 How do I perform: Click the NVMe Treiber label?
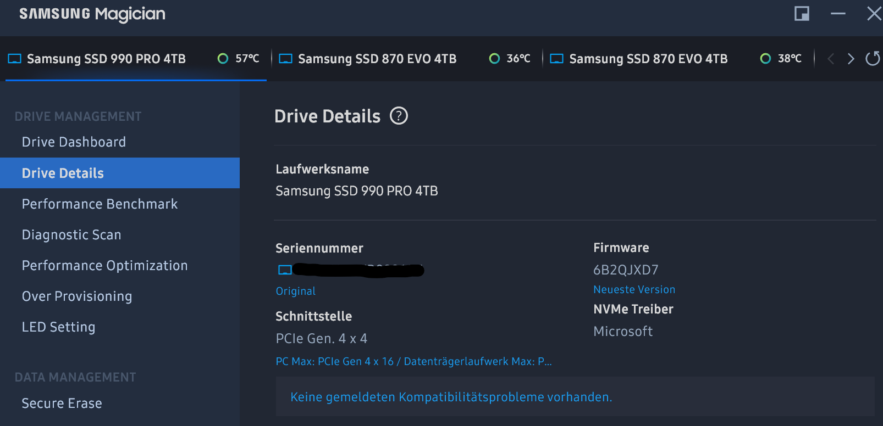(633, 309)
